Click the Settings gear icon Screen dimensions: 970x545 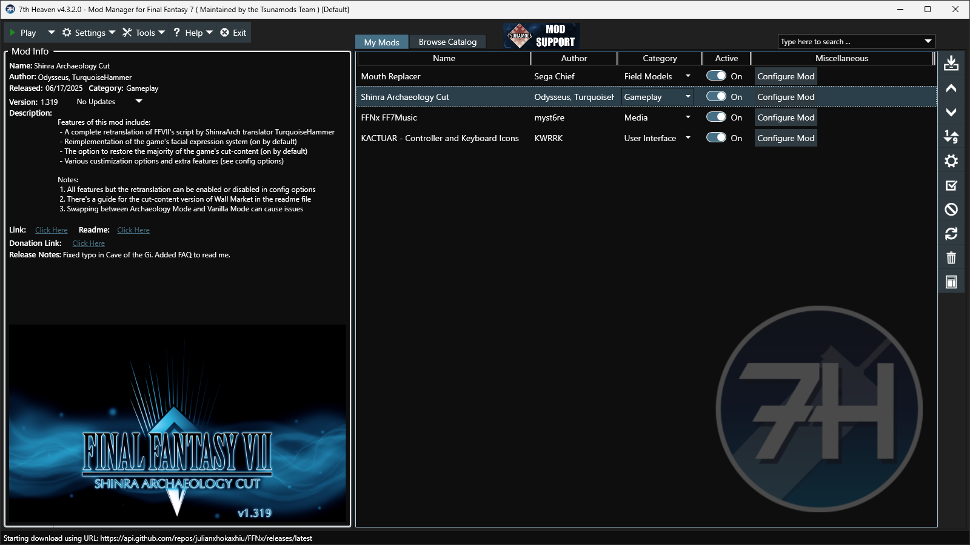(x=67, y=33)
